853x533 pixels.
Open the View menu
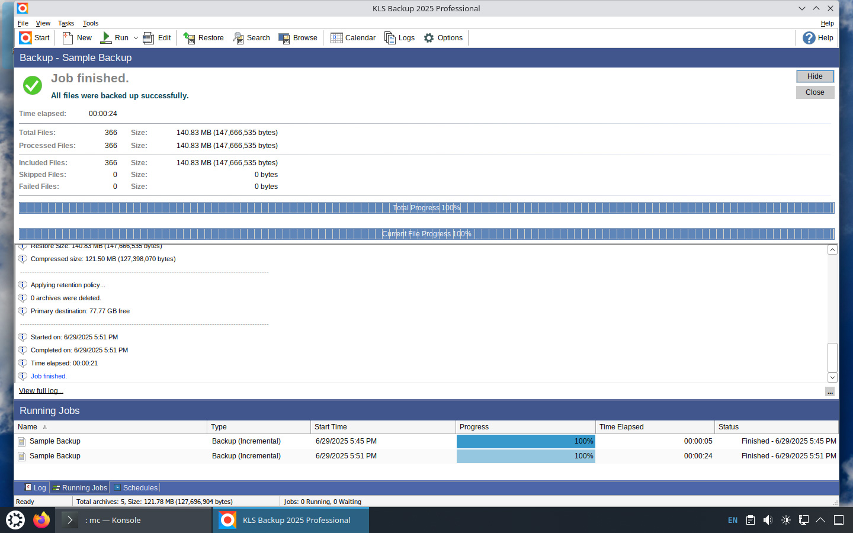[43, 23]
